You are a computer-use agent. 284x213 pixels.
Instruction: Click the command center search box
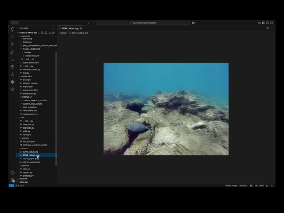click(144, 23)
